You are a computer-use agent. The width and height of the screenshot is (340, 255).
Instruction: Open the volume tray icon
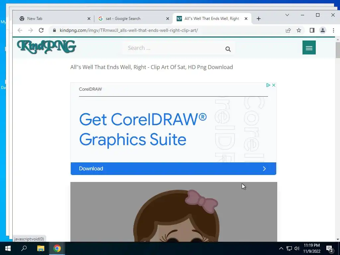(297, 248)
